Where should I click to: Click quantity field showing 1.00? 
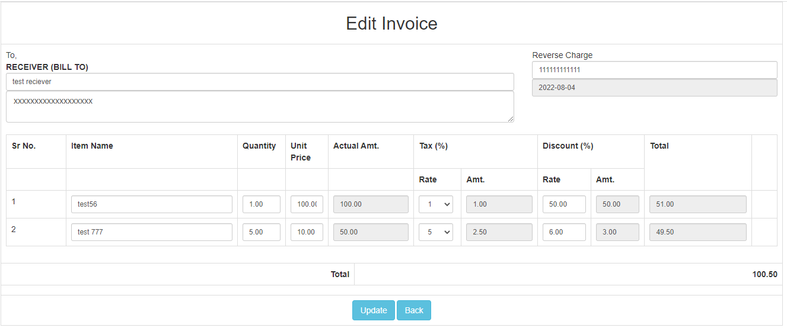pos(262,204)
